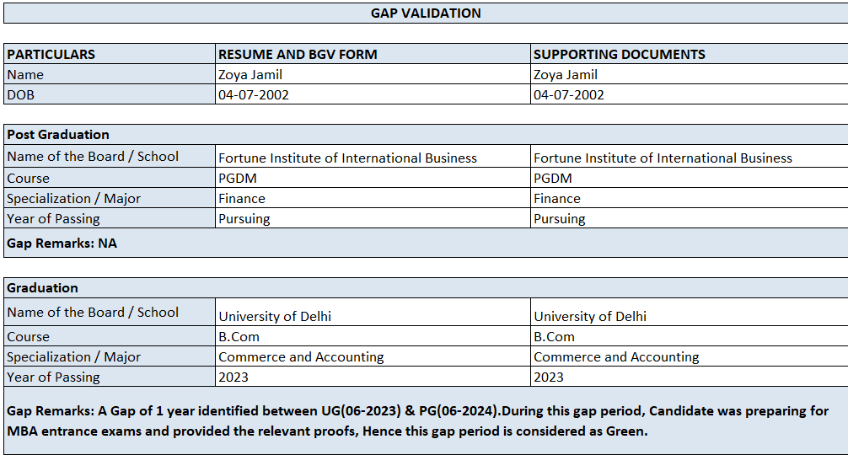Click the Post Graduation section header
The image size is (848, 455).
(x=426, y=134)
